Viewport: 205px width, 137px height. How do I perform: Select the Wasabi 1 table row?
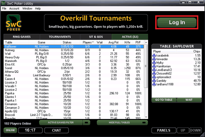(74, 86)
